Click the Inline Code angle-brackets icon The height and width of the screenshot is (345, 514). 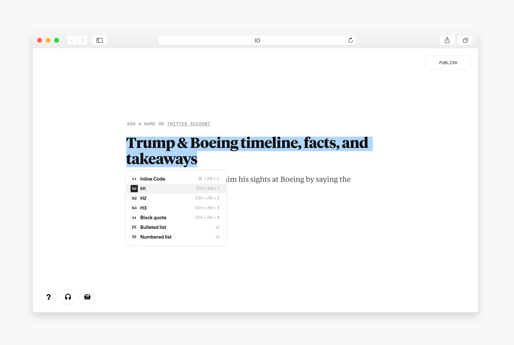[134, 179]
